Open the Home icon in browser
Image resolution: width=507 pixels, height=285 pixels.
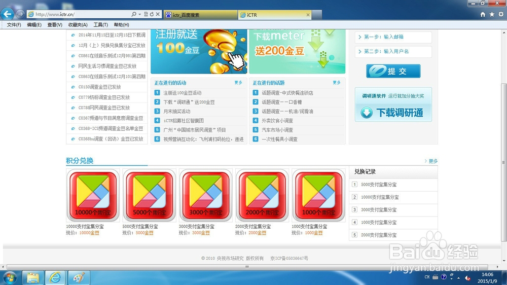click(483, 14)
